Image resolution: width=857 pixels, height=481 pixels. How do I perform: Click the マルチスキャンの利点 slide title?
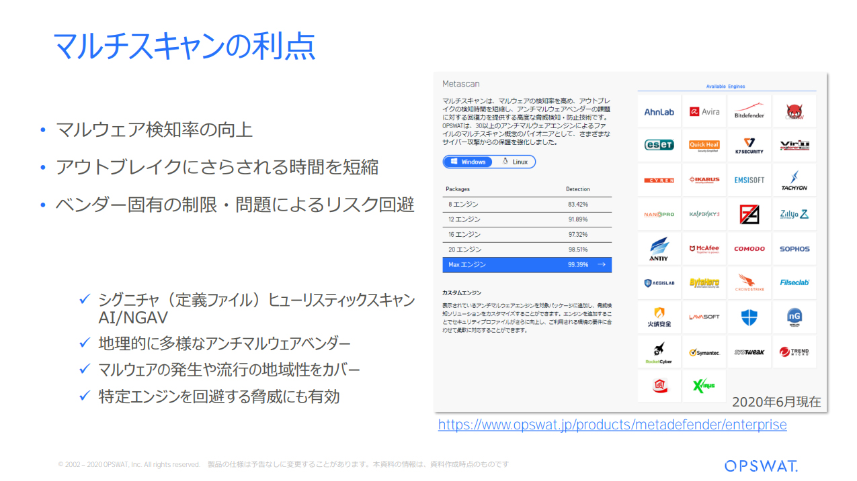click(x=183, y=46)
